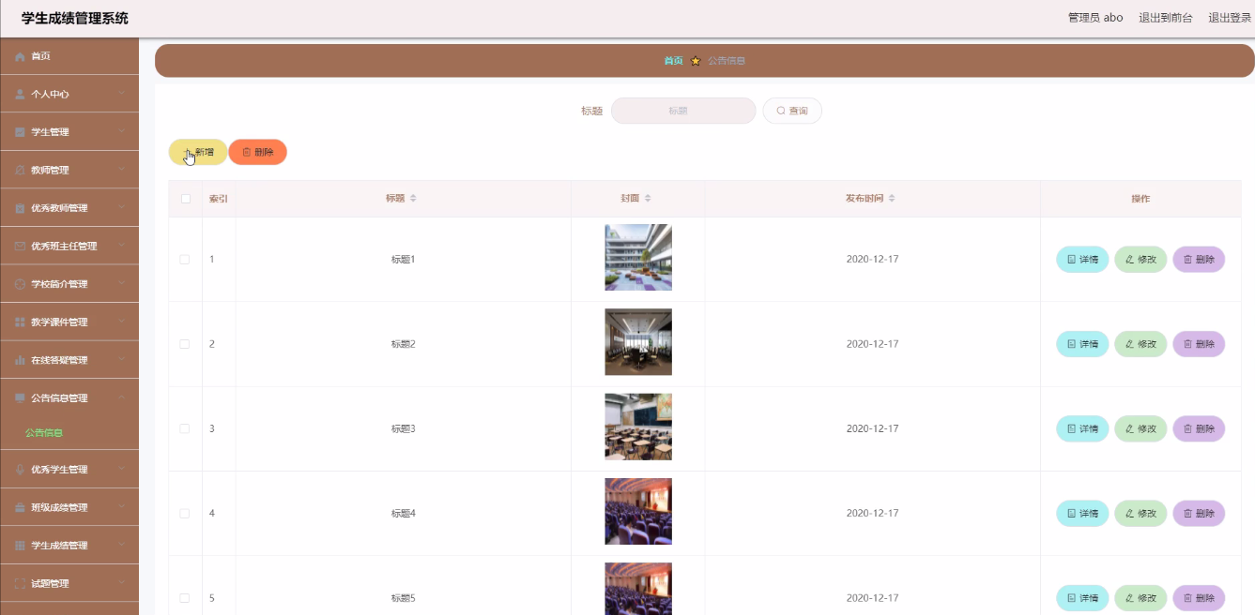The image size is (1255, 615).
Task: Click the trash icon on the 删除 toolbar button
Action: click(246, 152)
